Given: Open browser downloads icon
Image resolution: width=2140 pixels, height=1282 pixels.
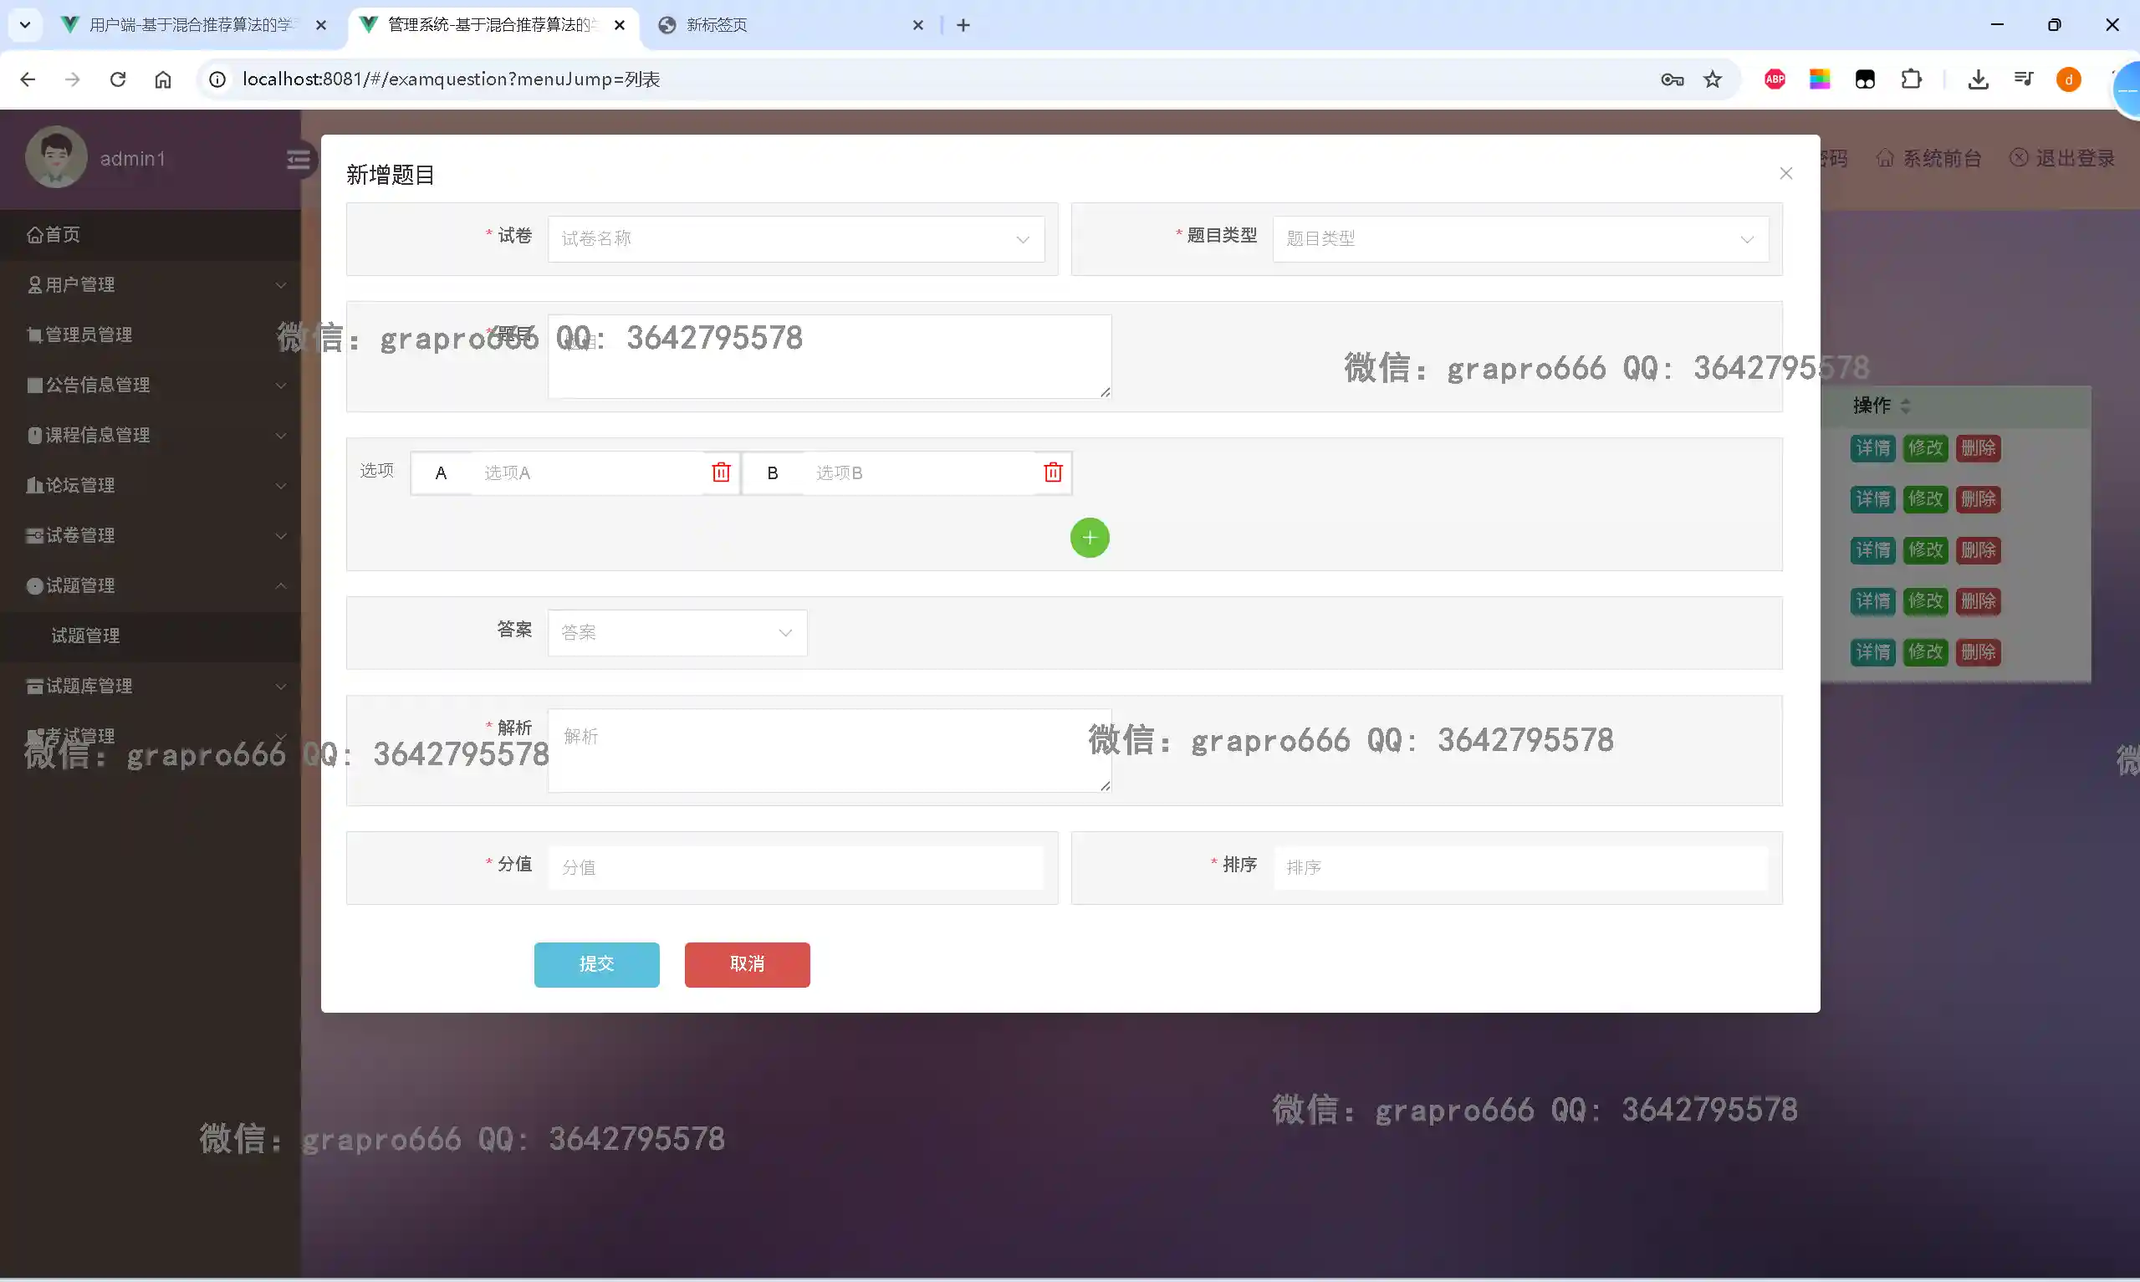Looking at the screenshot, I should (x=1978, y=79).
